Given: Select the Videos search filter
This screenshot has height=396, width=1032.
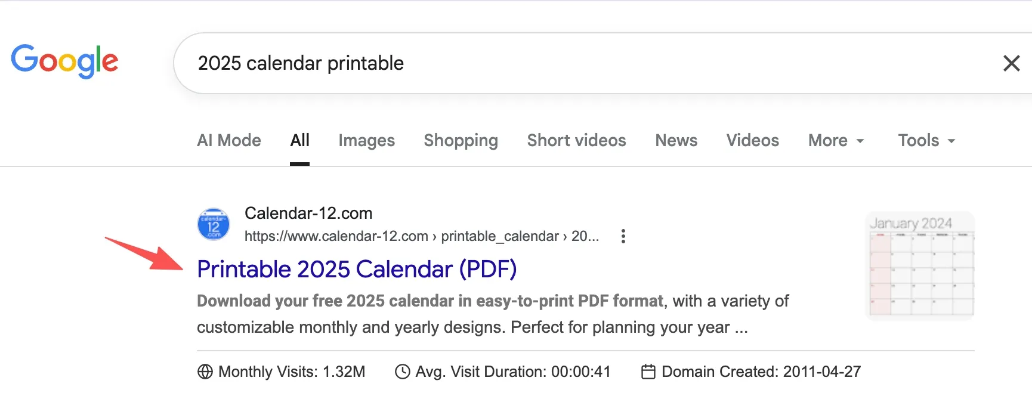Looking at the screenshot, I should [752, 141].
